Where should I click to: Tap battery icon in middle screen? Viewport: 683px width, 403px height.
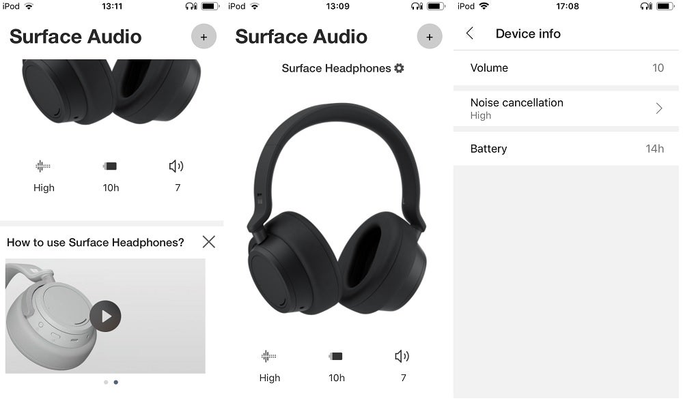coord(335,357)
